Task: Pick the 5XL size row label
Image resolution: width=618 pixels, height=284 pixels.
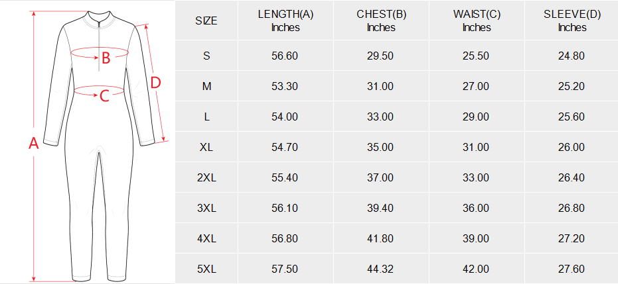Action: 206,269
